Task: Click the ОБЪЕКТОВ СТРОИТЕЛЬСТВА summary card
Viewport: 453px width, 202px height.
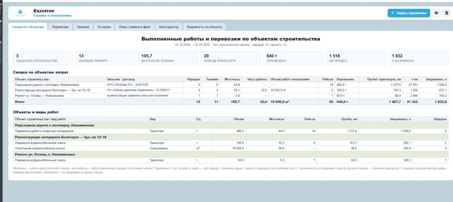Action: [x=43, y=58]
